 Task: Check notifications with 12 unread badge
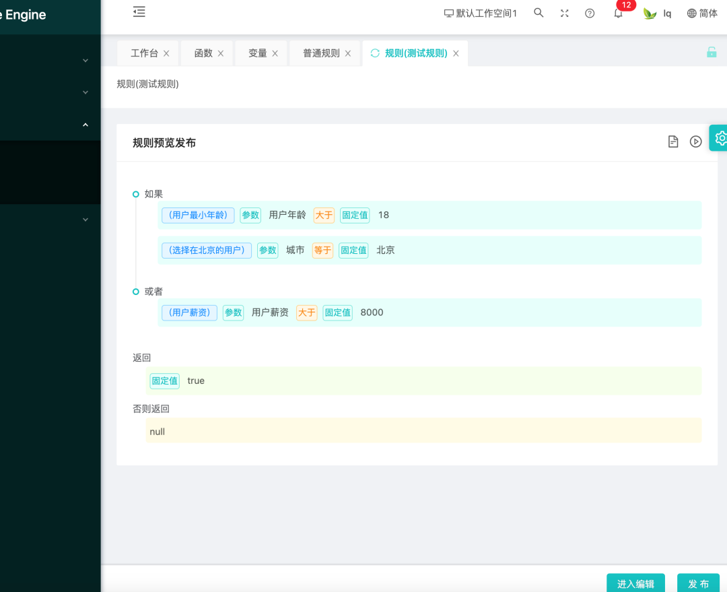point(618,13)
